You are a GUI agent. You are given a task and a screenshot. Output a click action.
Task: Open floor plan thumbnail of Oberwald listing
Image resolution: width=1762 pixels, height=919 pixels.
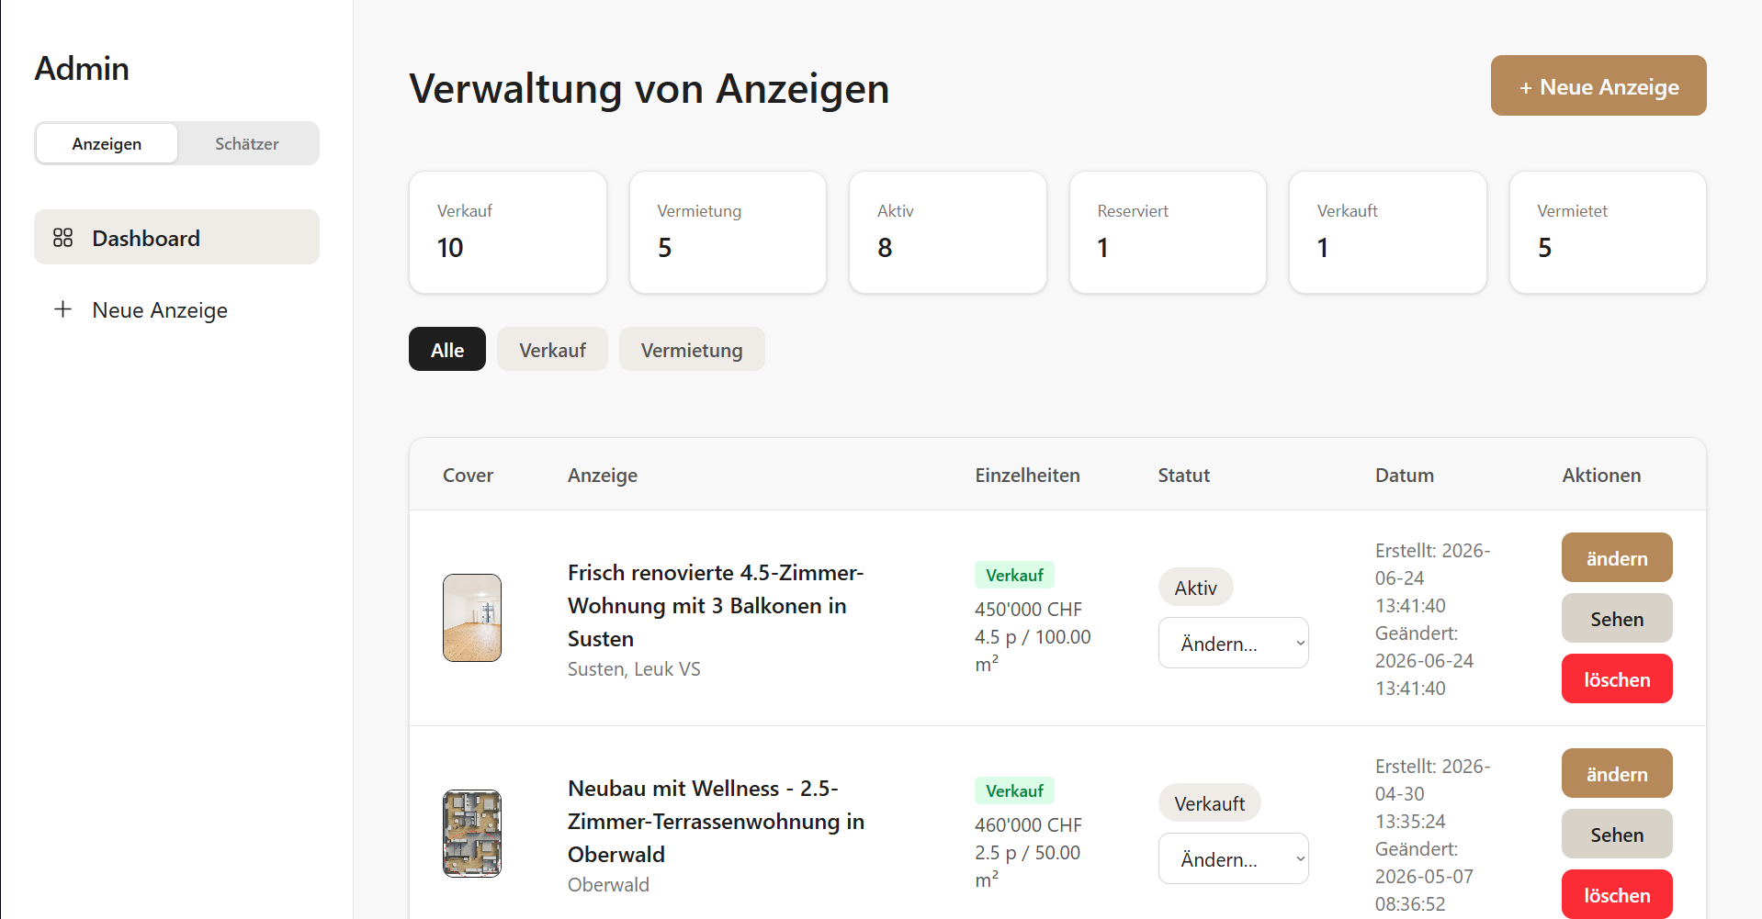click(472, 834)
